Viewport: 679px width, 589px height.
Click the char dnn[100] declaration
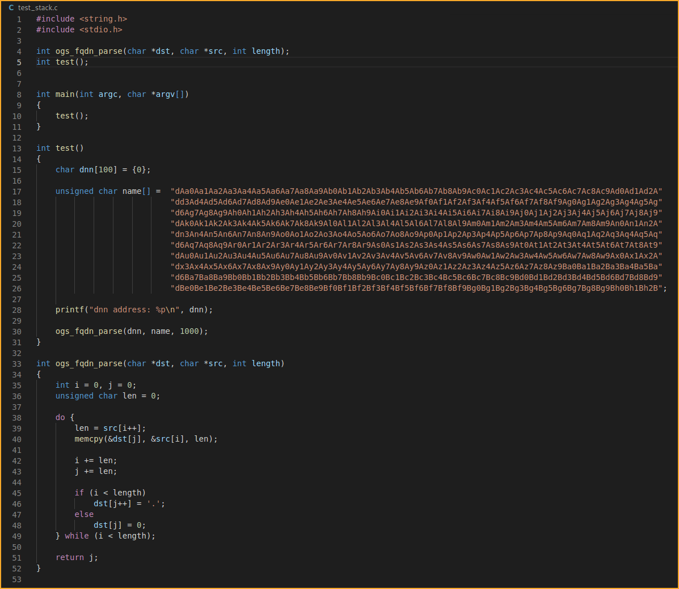pos(103,170)
